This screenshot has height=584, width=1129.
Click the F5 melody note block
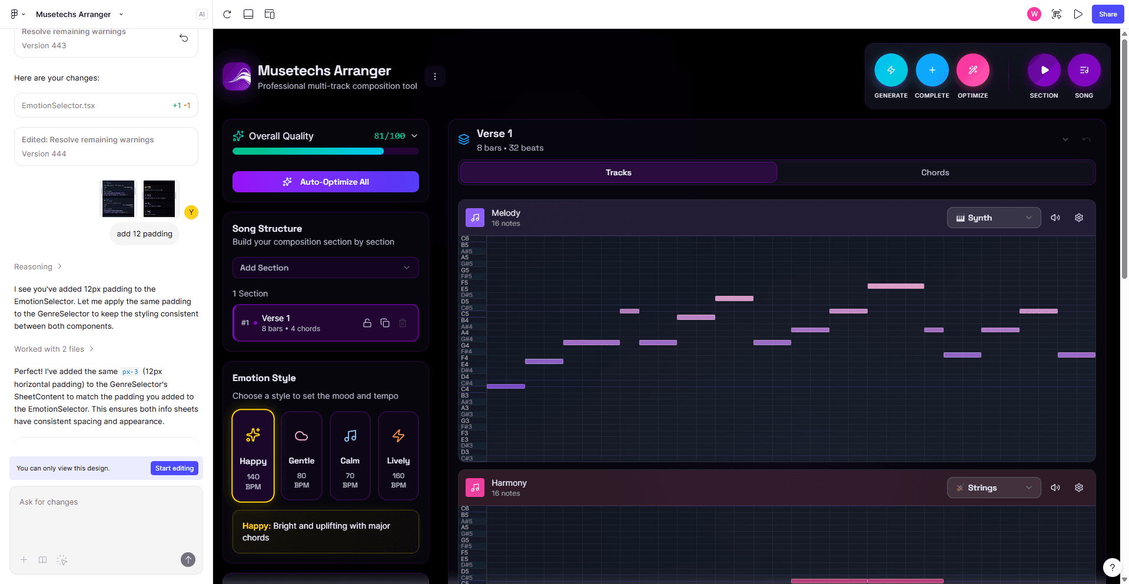click(x=895, y=286)
